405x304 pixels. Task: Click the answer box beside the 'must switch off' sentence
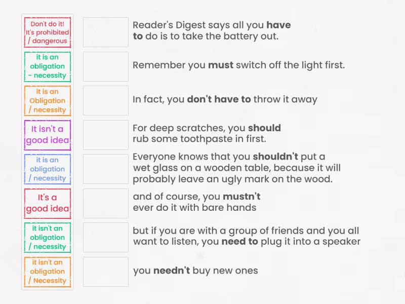tap(105, 66)
